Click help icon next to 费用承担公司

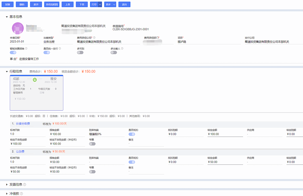(94, 38)
